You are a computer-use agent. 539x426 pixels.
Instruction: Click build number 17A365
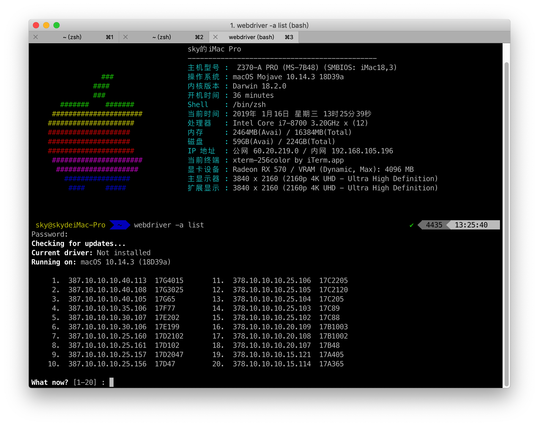331,364
